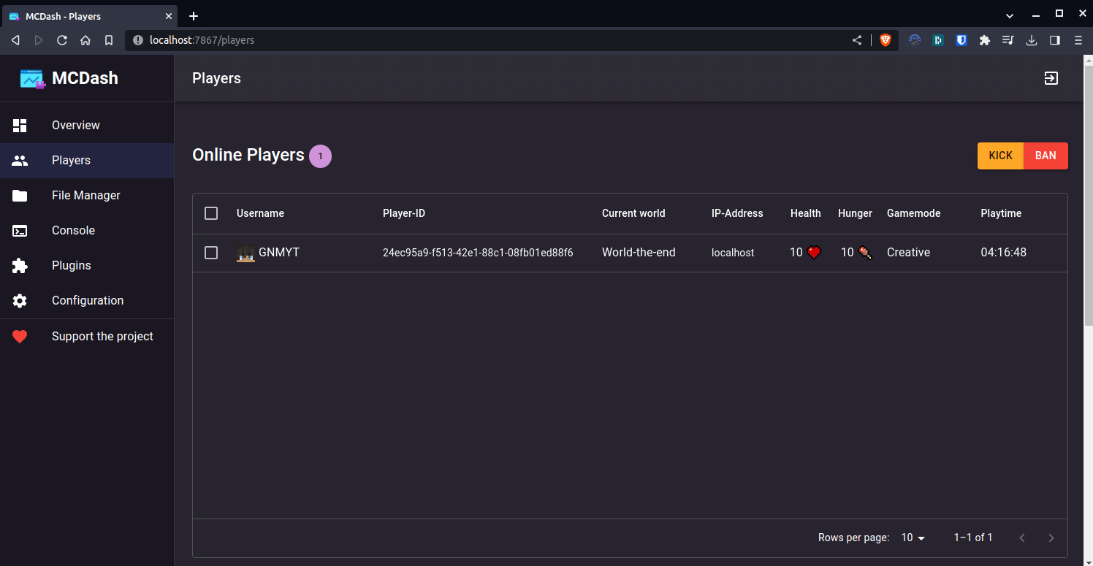Click the Brave shields icon
Viewport: 1093px width, 566px height.
click(x=885, y=40)
